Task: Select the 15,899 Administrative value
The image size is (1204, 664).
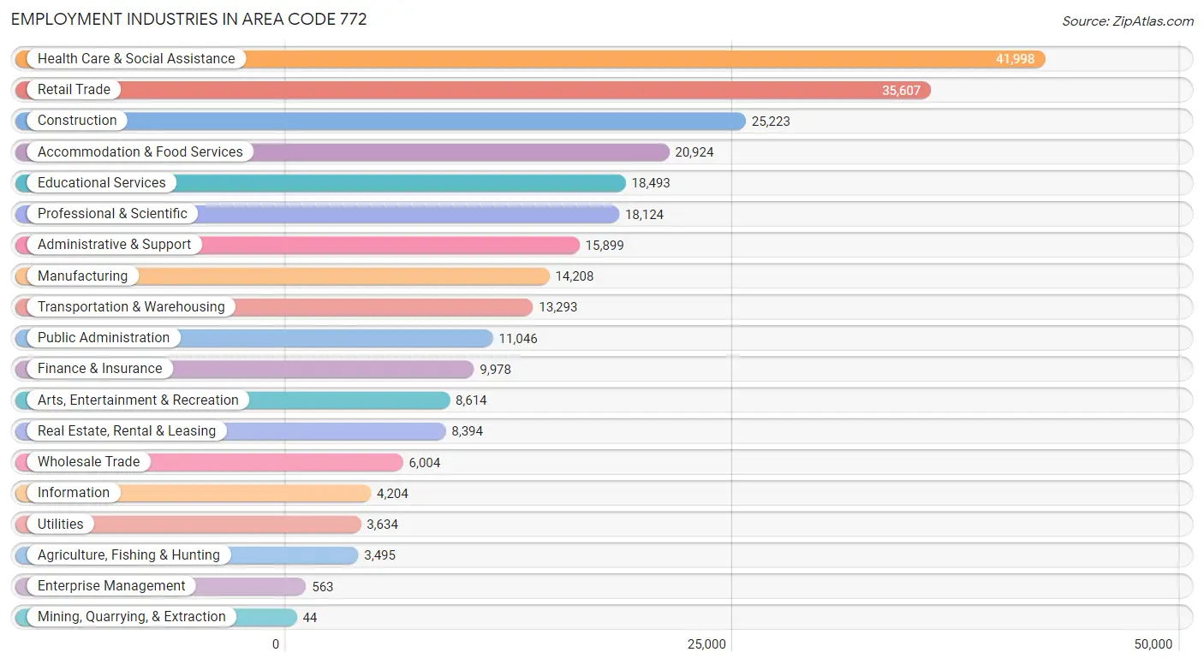Action: coord(605,245)
